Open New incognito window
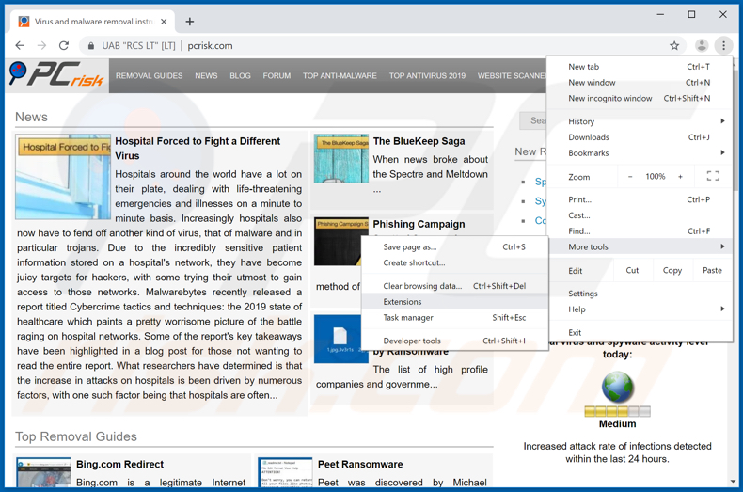The height and width of the screenshot is (492, 743). 640,98
